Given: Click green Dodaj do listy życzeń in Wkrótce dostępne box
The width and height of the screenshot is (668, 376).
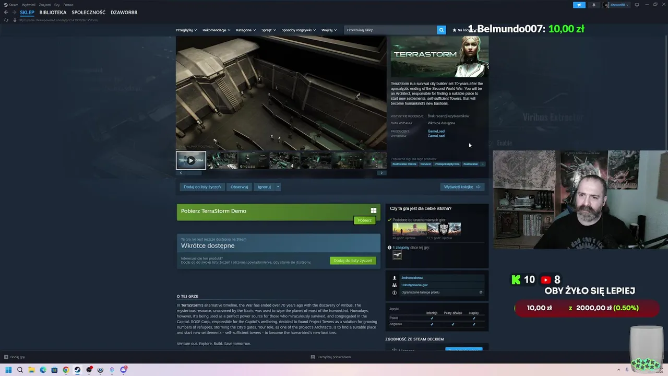Looking at the screenshot, I should (x=353, y=261).
